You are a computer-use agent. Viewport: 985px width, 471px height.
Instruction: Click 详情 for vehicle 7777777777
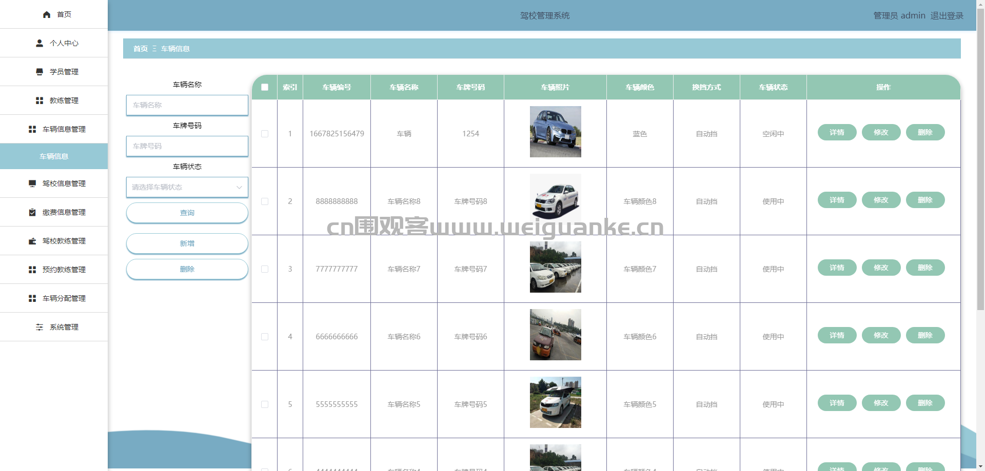(x=837, y=268)
